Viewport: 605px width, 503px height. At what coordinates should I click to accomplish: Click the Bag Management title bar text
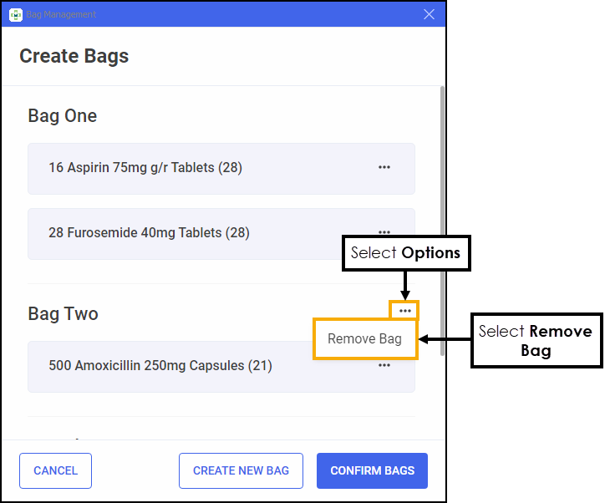click(61, 14)
